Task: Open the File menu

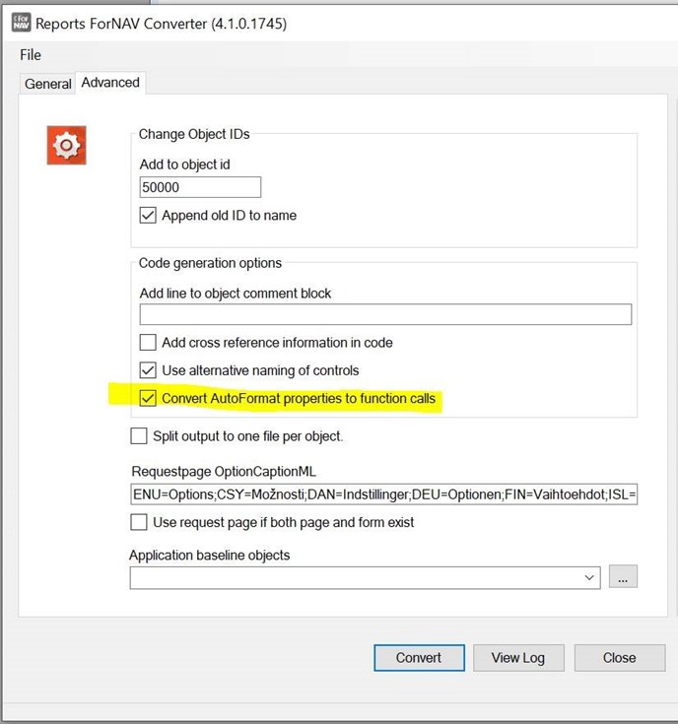Action: [x=31, y=55]
